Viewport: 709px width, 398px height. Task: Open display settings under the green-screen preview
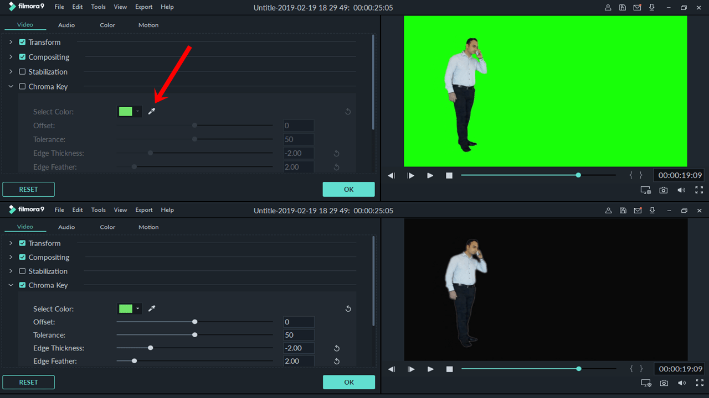[646, 190]
